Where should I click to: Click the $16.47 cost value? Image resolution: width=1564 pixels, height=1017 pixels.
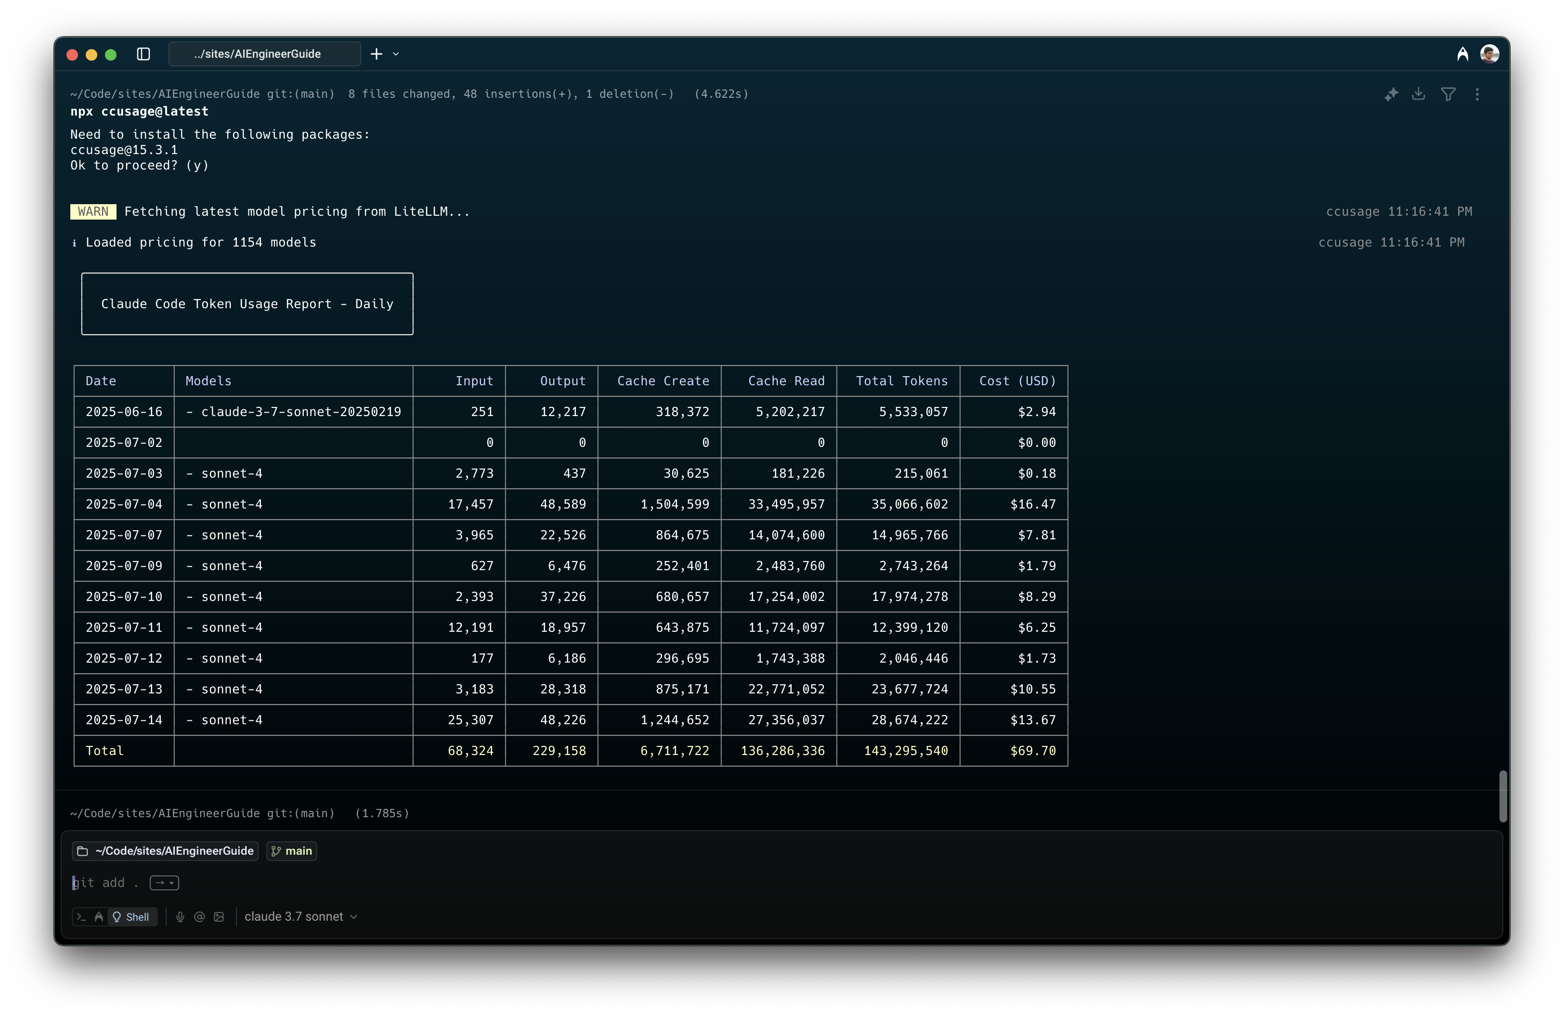pyautogui.click(x=1033, y=505)
